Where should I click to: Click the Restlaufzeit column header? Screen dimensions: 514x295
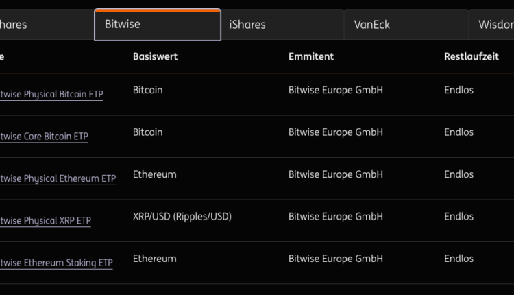coord(472,56)
